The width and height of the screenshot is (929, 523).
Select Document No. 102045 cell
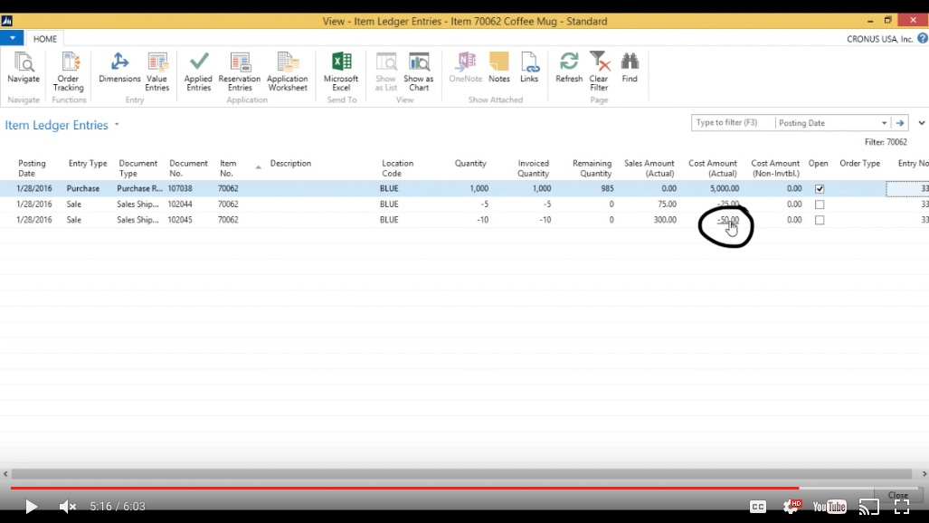tap(180, 219)
